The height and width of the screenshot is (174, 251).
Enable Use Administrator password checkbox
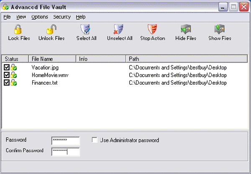click(95, 140)
